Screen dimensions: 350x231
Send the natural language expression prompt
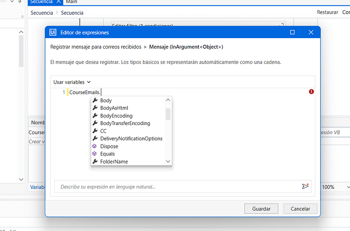coord(305,186)
